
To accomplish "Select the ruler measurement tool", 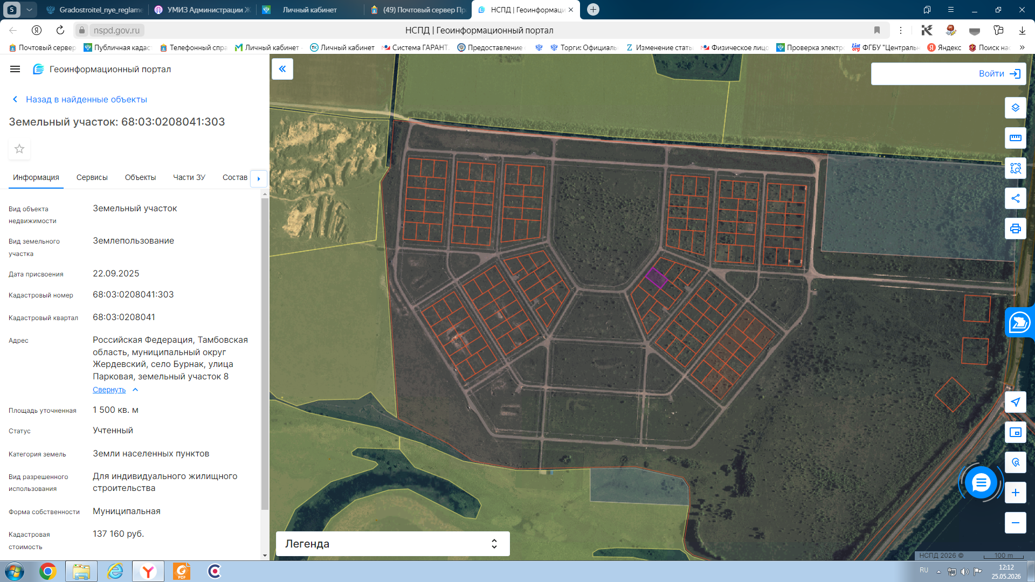I will coord(1016,138).
